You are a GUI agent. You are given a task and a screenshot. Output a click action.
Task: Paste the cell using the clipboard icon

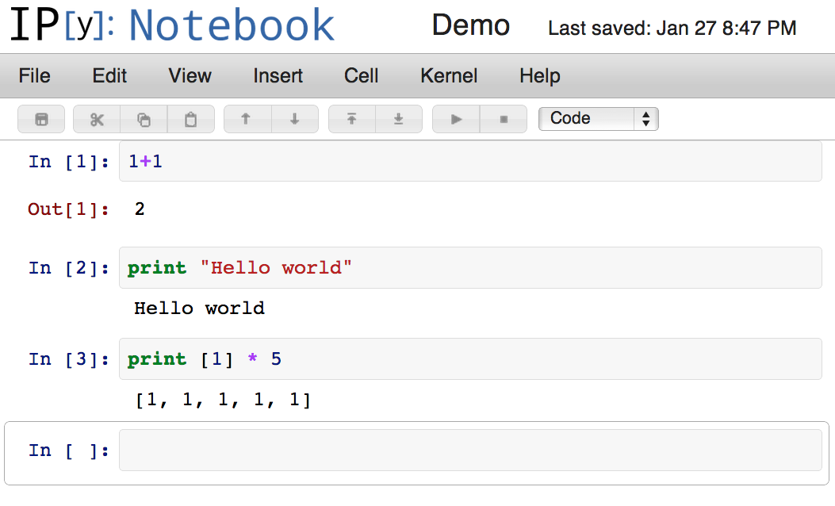click(190, 120)
